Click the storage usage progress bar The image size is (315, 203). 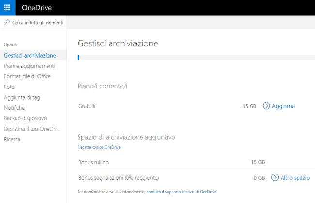196,58
